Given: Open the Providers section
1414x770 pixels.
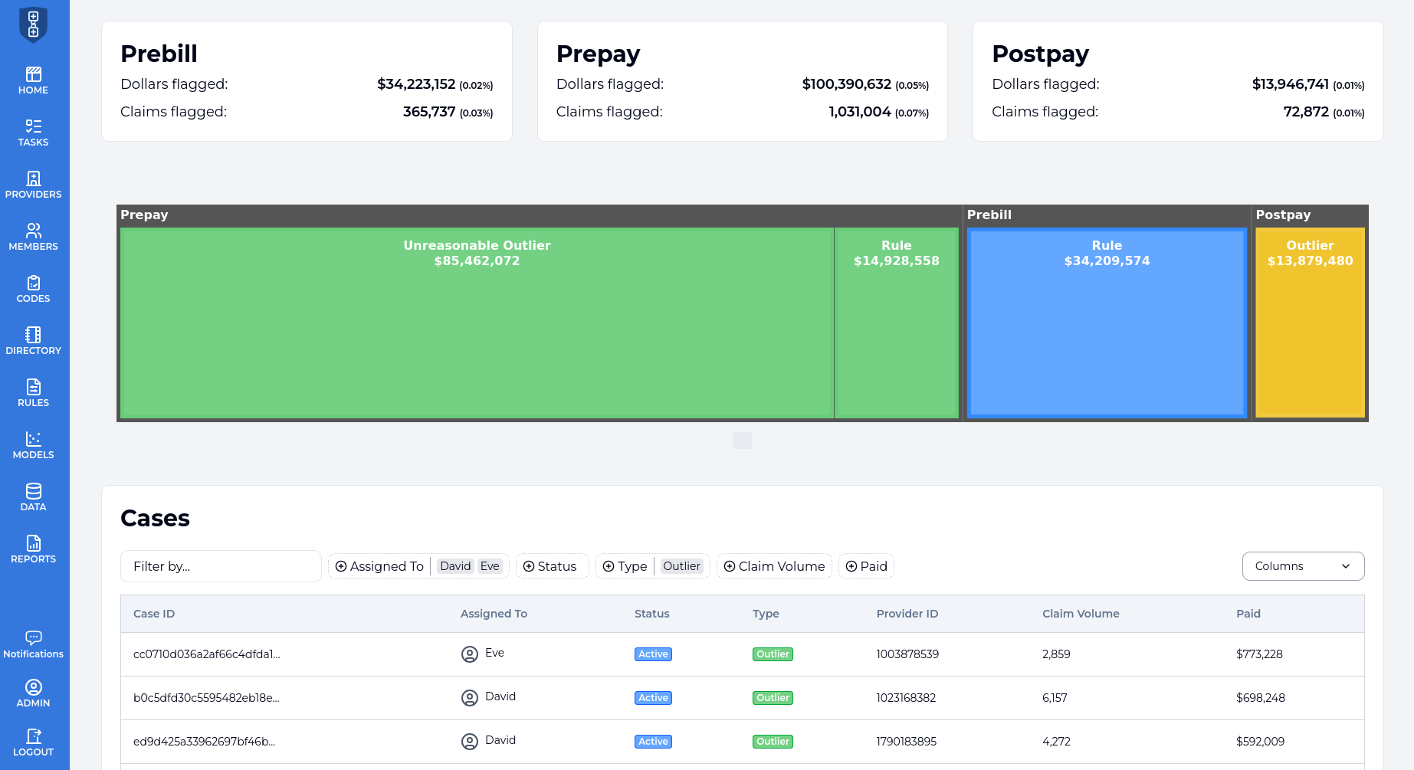Looking at the screenshot, I should click(x=33, y=185).
